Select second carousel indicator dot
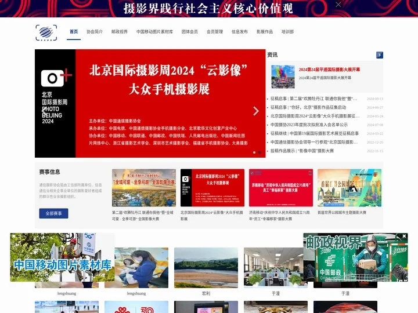This screenshot has width=418, height=313. pos(260,152)
